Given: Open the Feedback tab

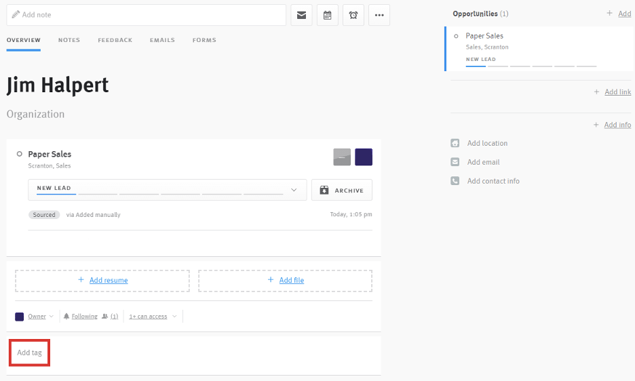Looking at the screenshot, I should pyautogui.click(x=115, y=40).
